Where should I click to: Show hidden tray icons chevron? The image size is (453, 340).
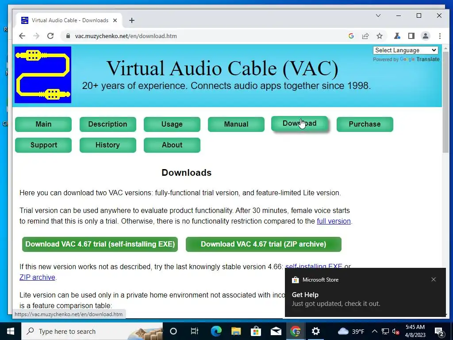[x=374, y=331]
